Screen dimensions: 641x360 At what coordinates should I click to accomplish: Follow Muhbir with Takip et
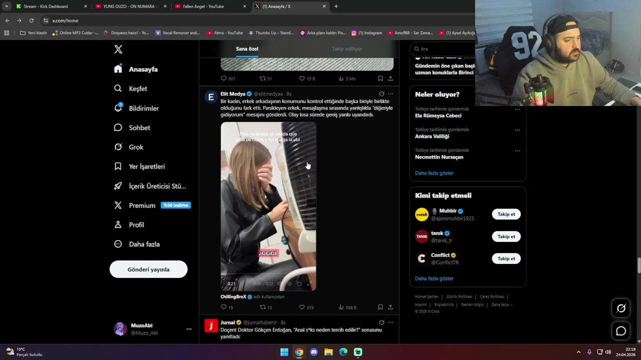[x=506, y=214]
